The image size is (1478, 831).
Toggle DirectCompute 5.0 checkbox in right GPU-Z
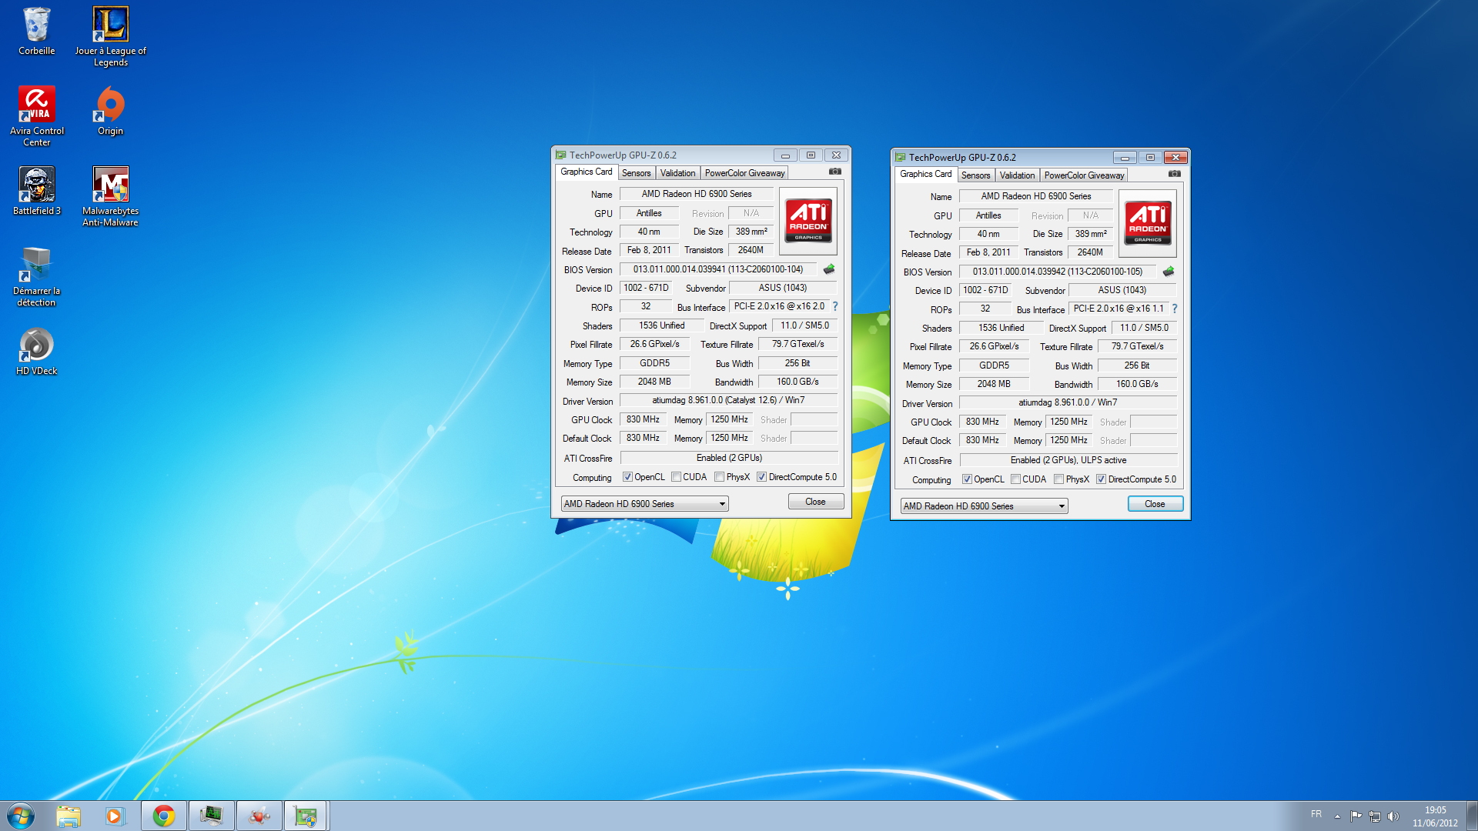(1101, 479)
